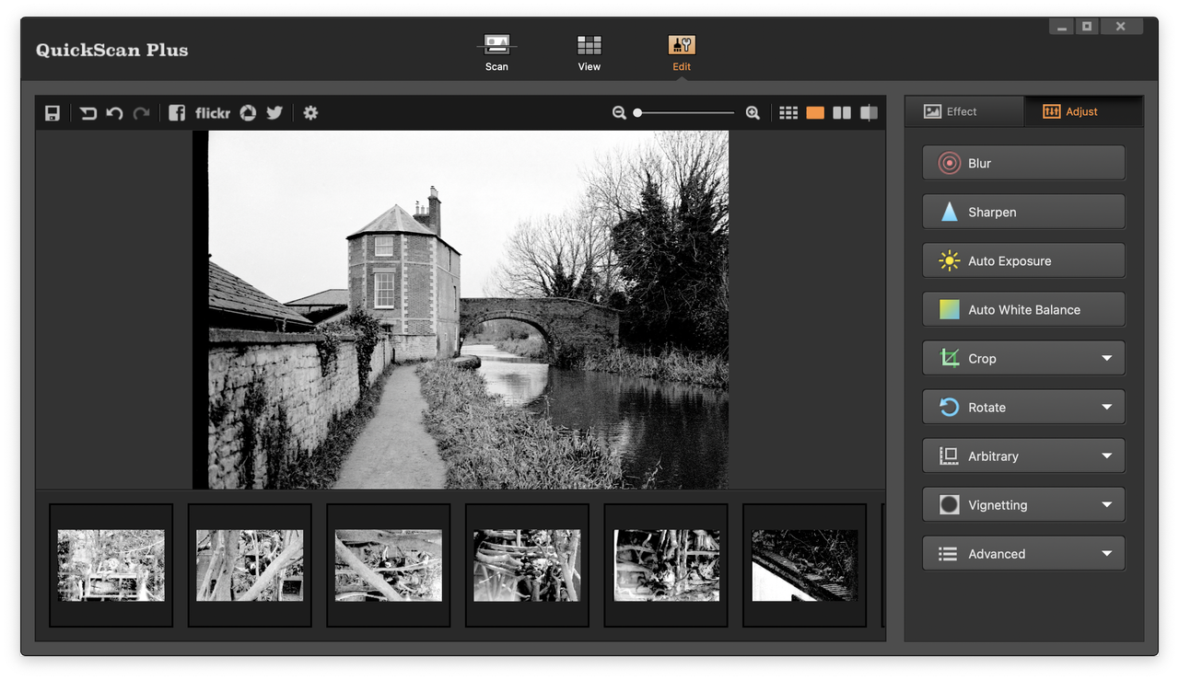Screen dimensions: 1179x680
Task: Switch to the Effect tab
Action: point(963,111)
